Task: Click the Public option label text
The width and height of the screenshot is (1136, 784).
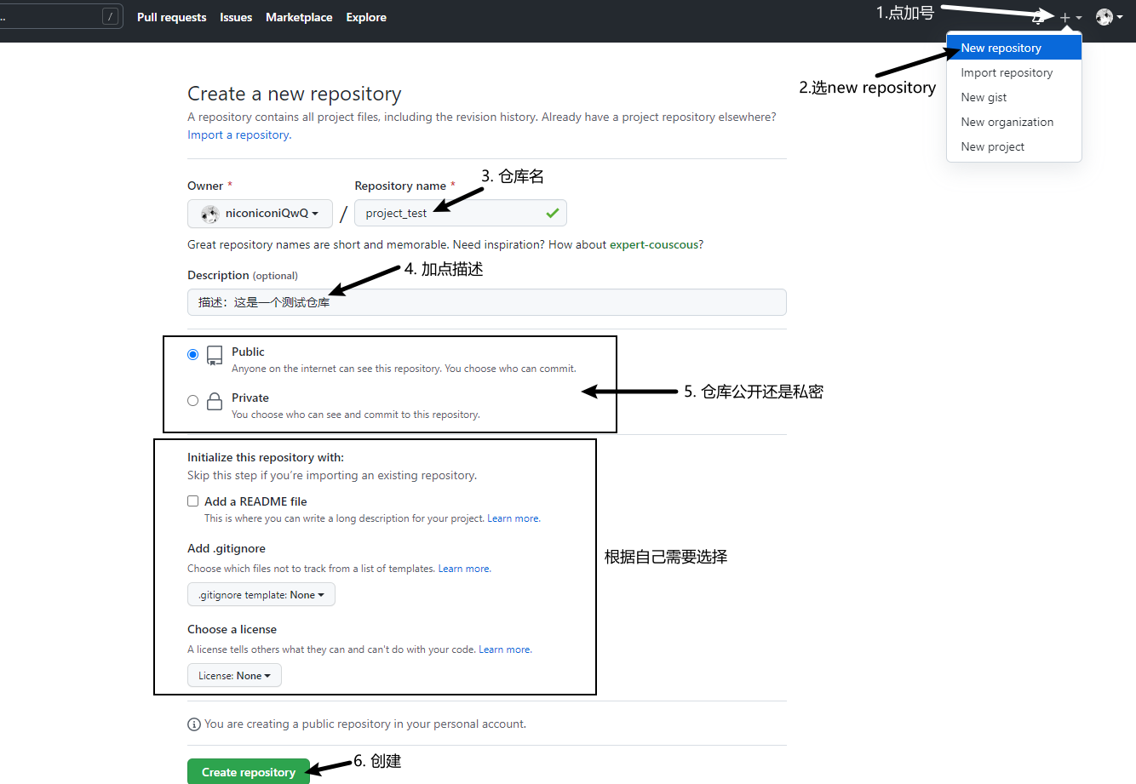Action: click(248, 352)
